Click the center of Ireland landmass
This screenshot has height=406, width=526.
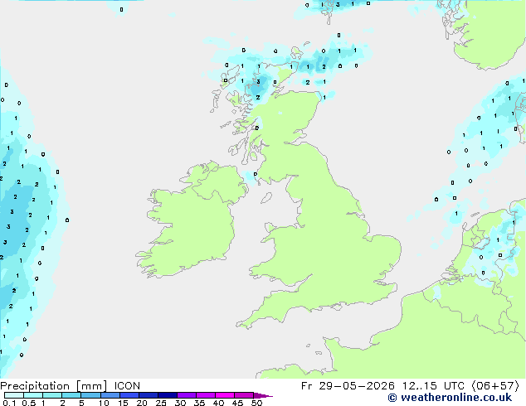point(192,220)
